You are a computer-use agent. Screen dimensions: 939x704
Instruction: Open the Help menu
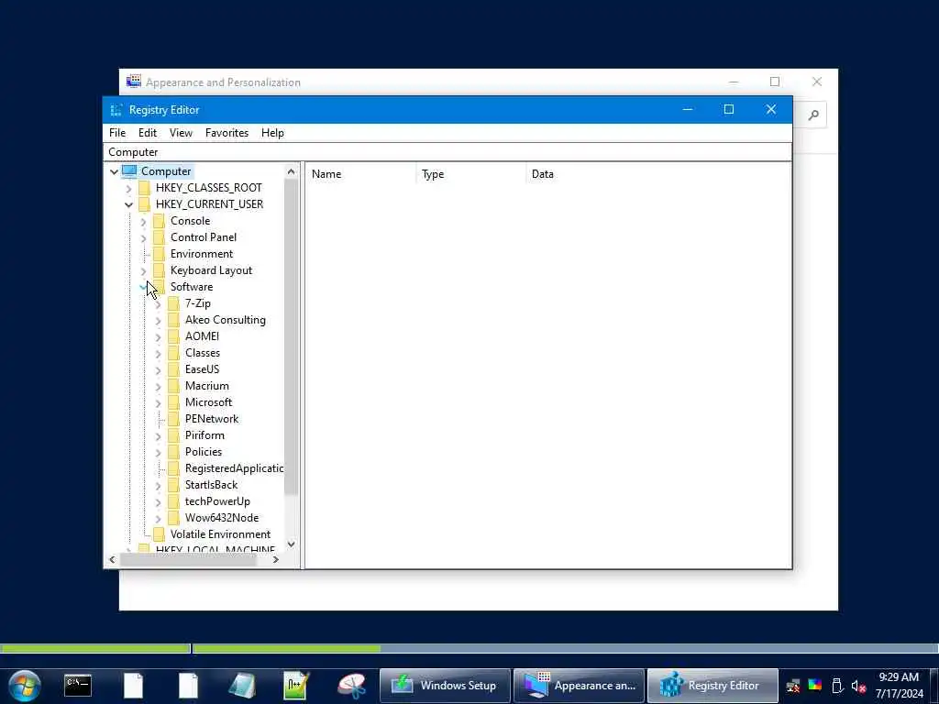point(272,133)
